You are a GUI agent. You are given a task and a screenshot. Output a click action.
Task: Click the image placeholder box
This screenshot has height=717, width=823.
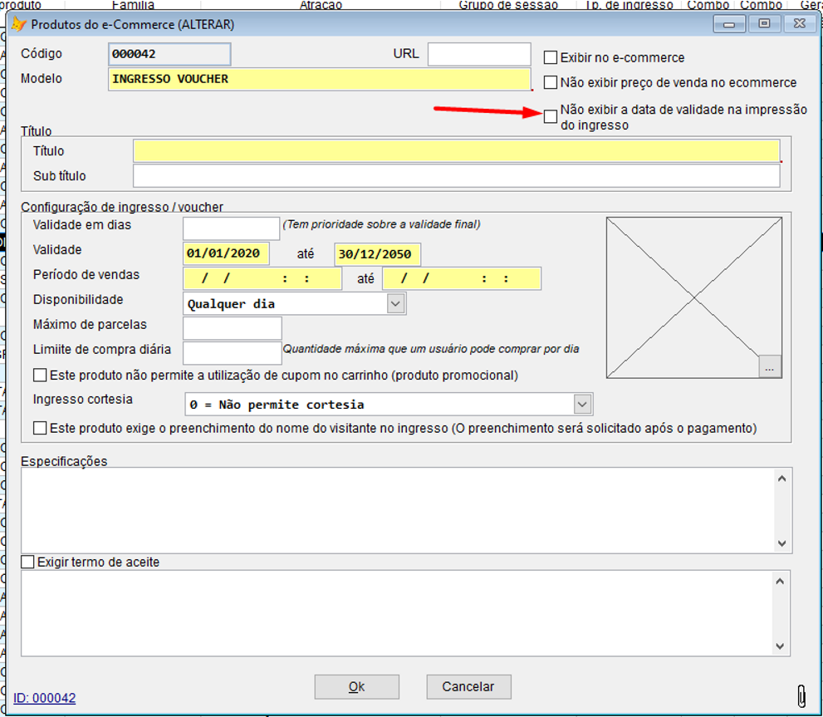tap(694, 297)
